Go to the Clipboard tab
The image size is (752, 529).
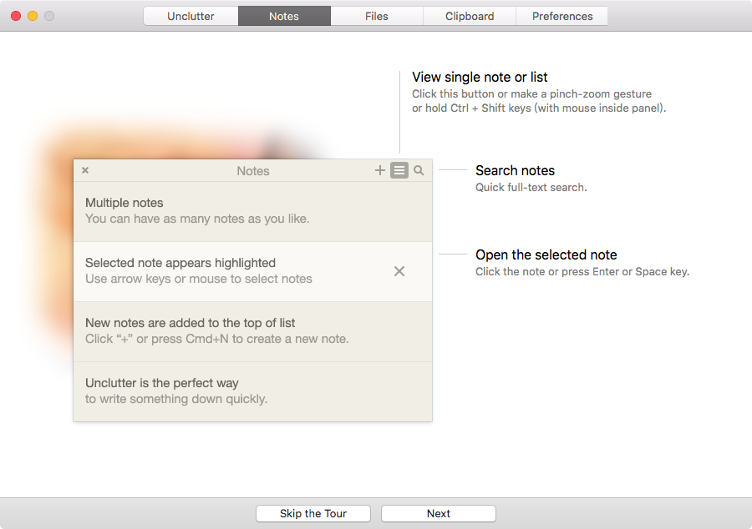point(470,16)
